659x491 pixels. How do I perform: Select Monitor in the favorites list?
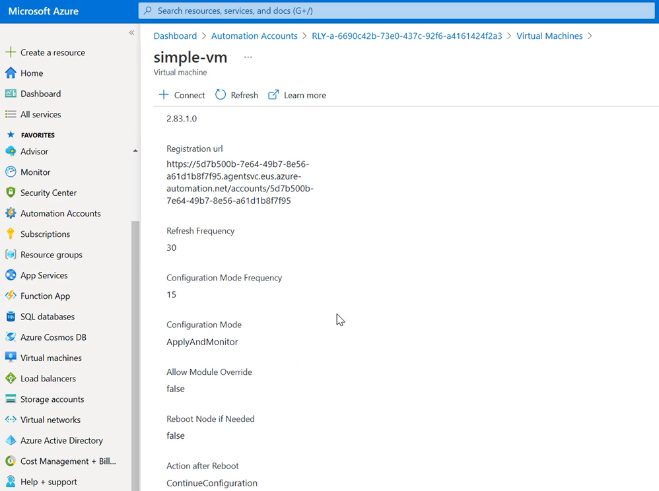coord(35,172)
